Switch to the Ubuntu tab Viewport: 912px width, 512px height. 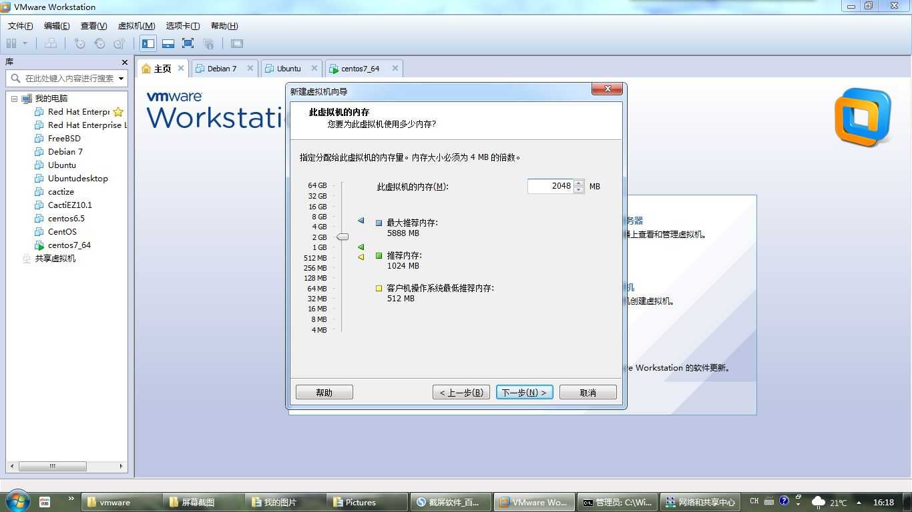pyautogui.click(x=289, y=69)
